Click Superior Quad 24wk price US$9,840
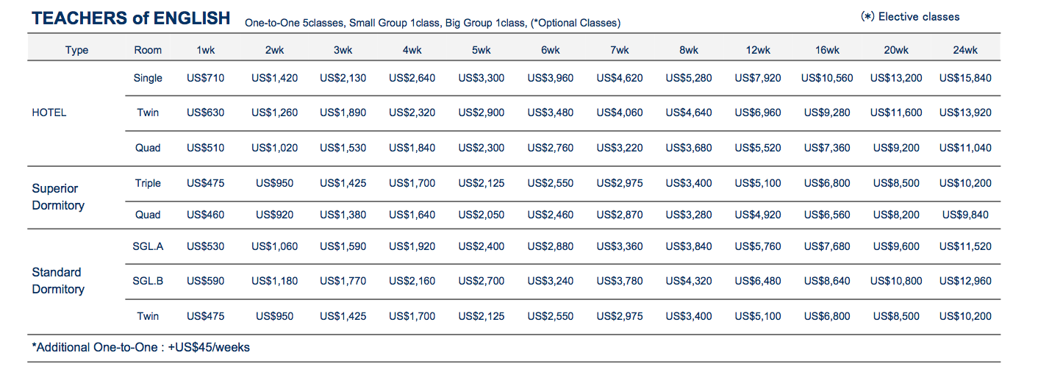 click(965, 215)
